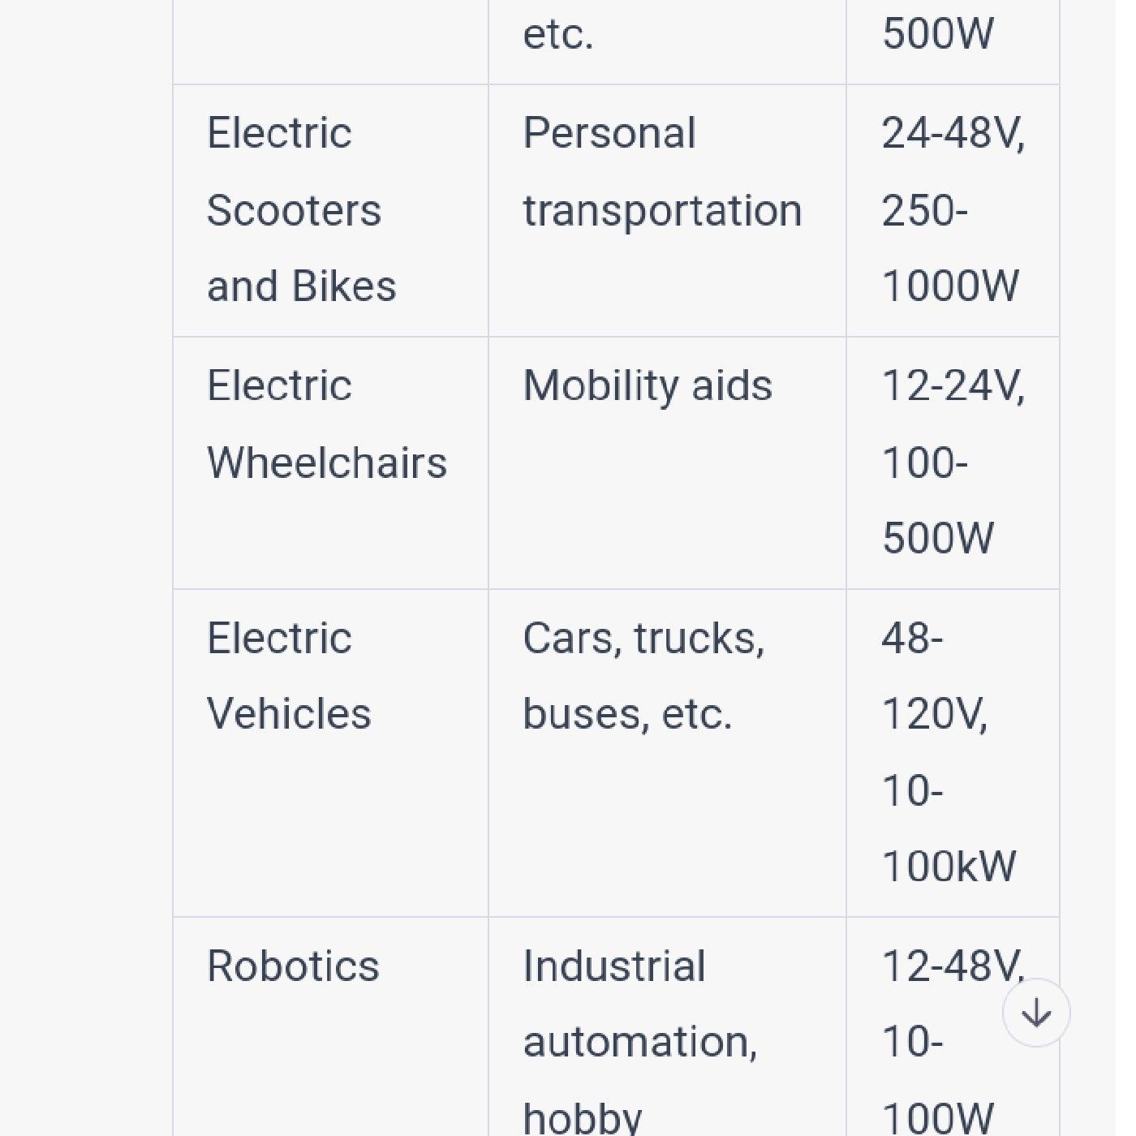
Task: Click the 1000W text in Scooters row
Action: 950,286
